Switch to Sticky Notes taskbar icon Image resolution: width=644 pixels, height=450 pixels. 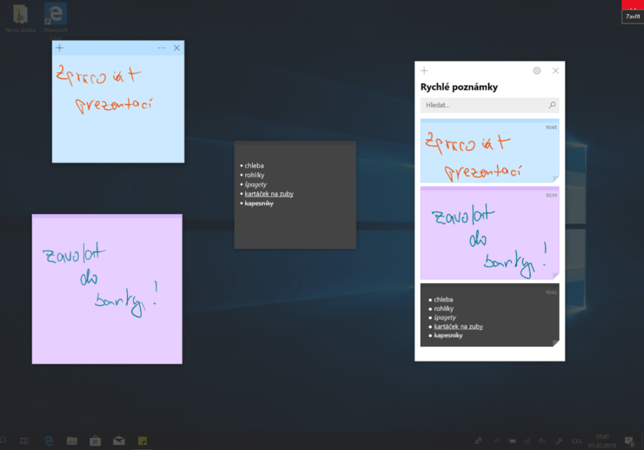142,441
